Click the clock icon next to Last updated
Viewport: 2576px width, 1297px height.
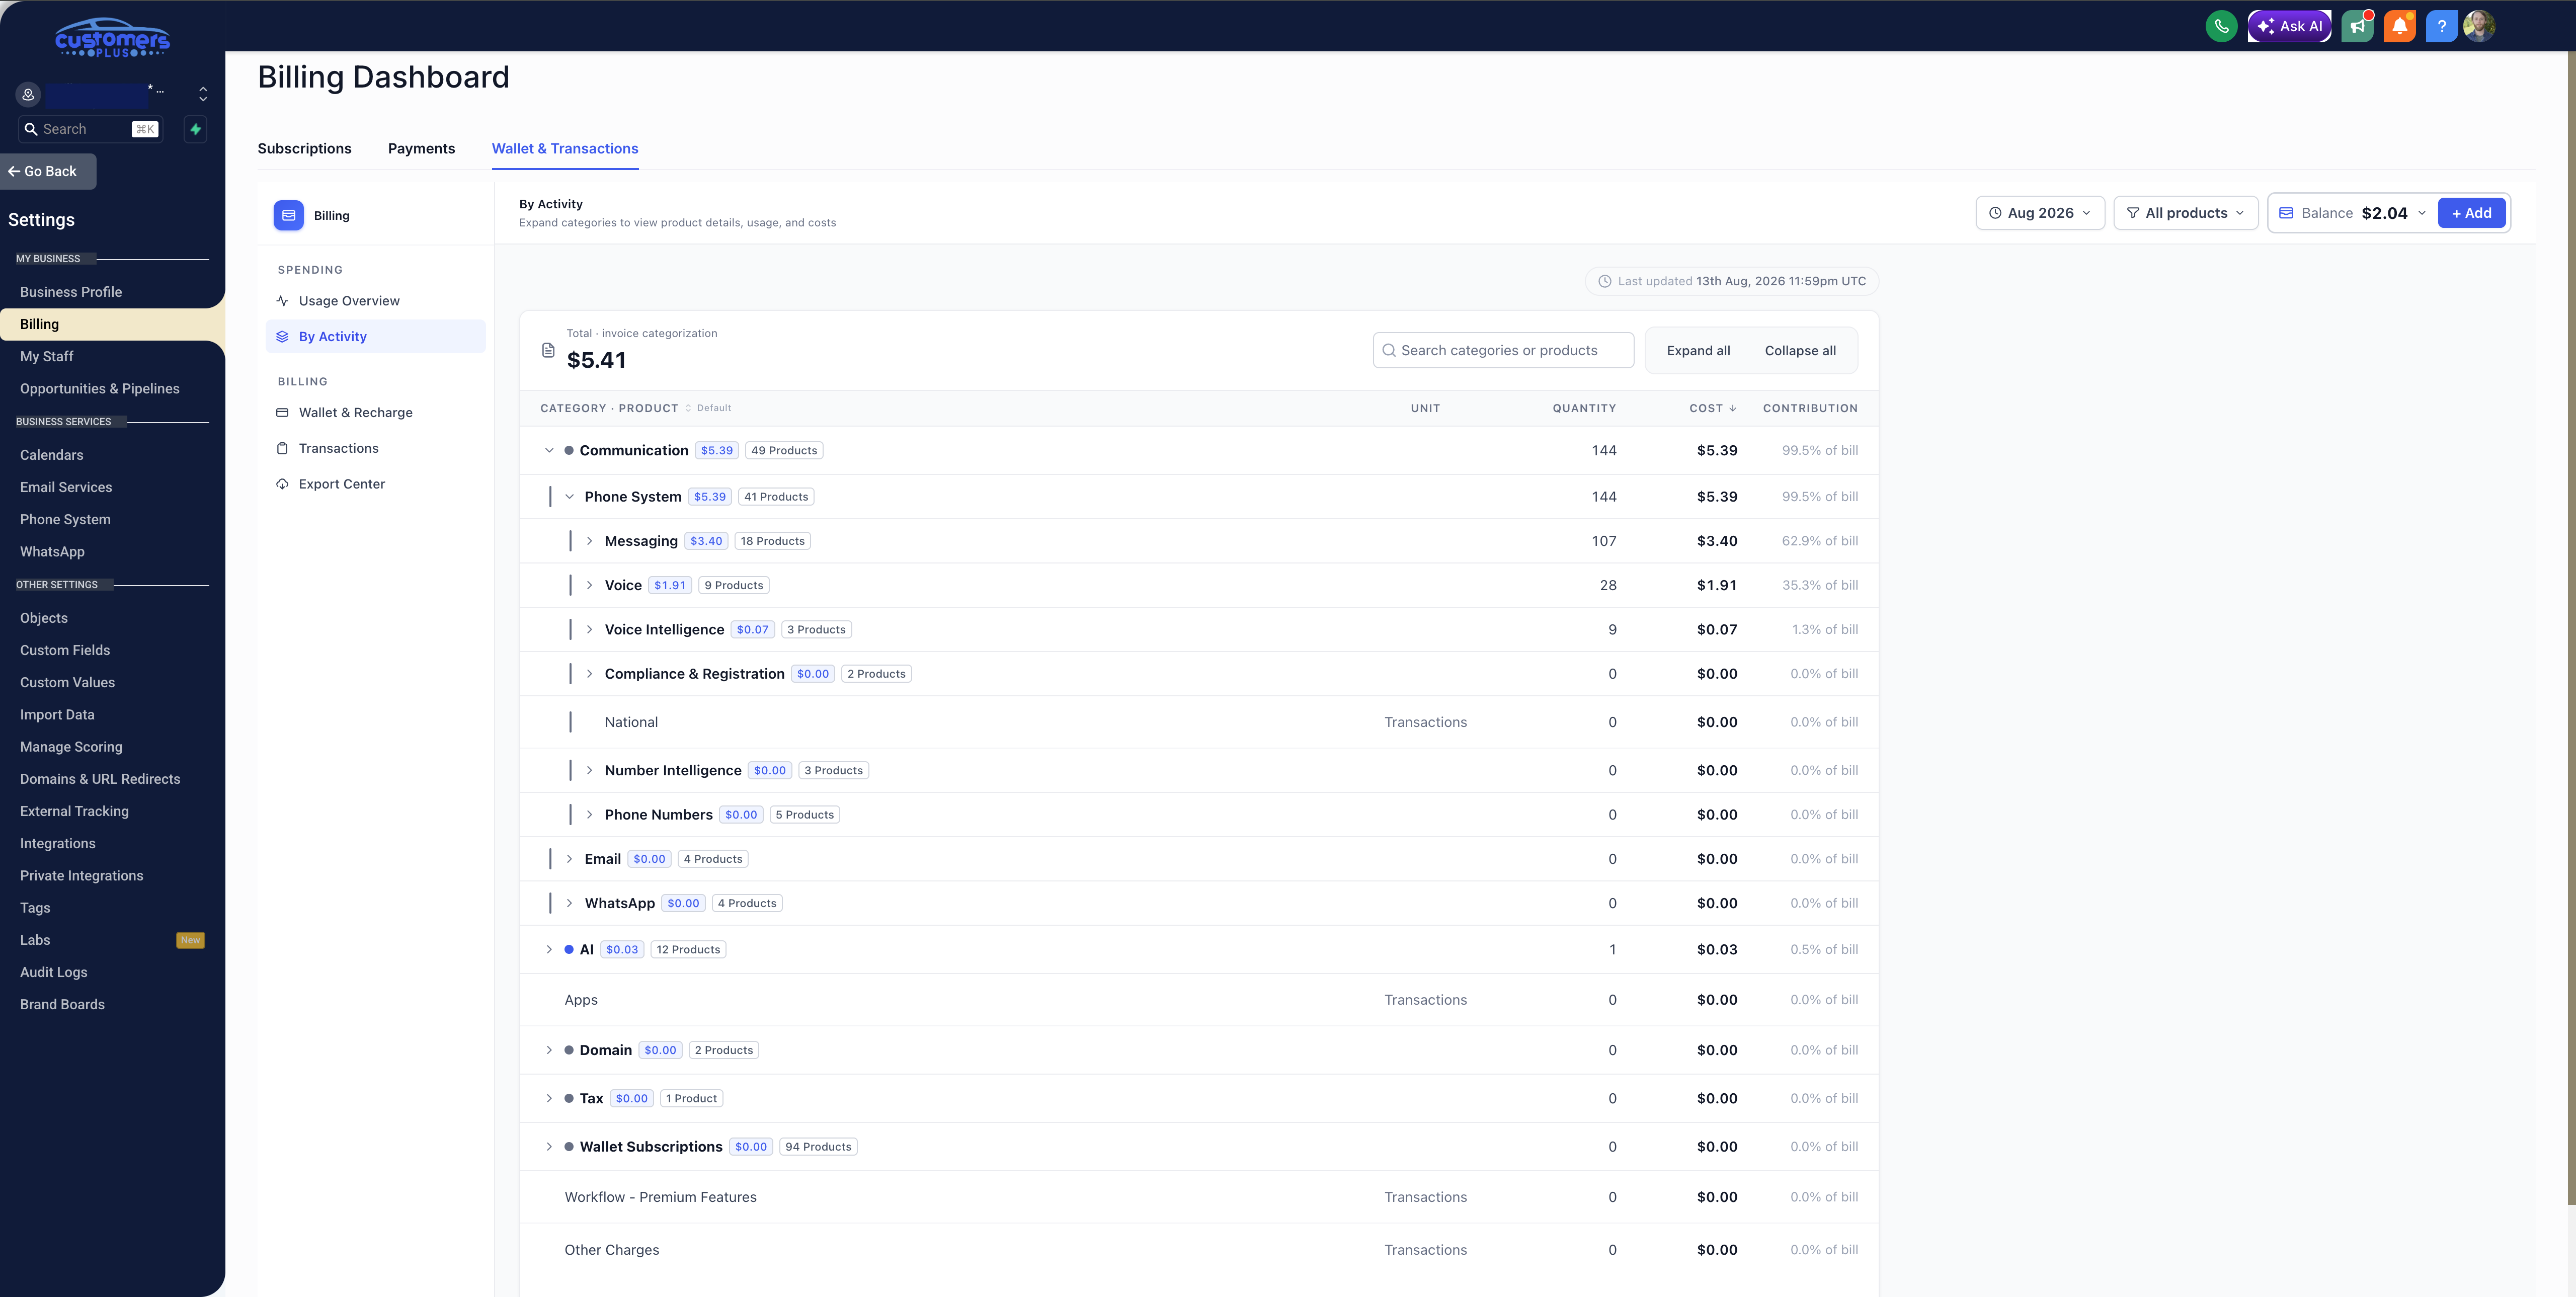[1604, 281]
